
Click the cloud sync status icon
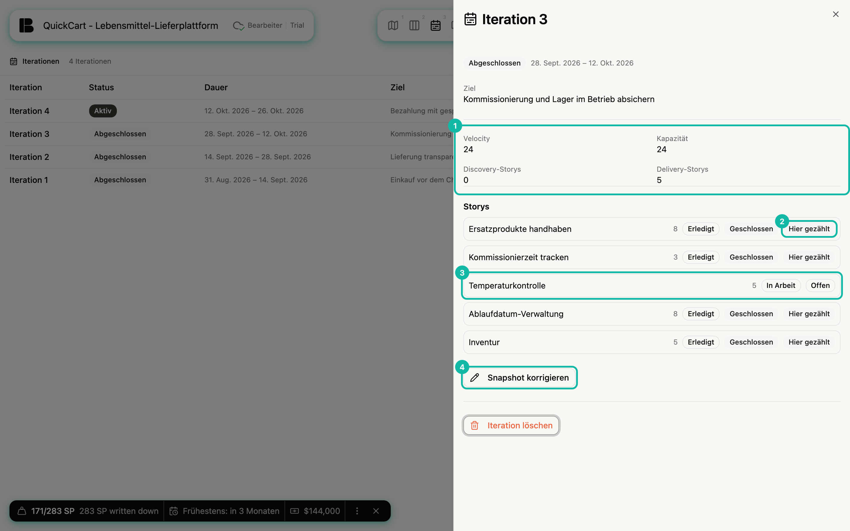click(x=238, y=26)
